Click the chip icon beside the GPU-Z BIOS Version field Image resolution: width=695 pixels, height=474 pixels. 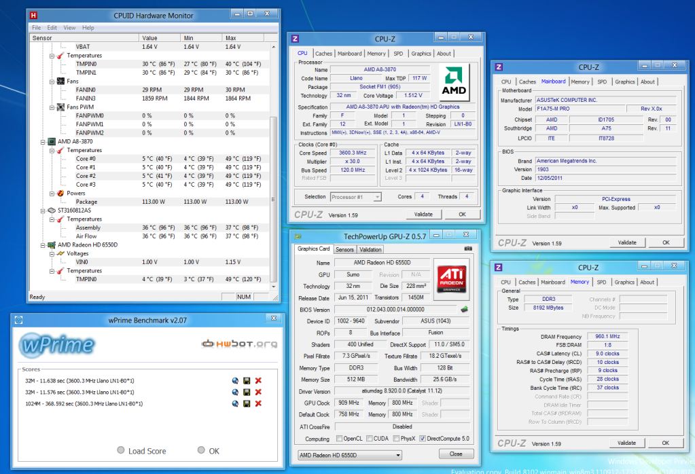click(464, 309)
